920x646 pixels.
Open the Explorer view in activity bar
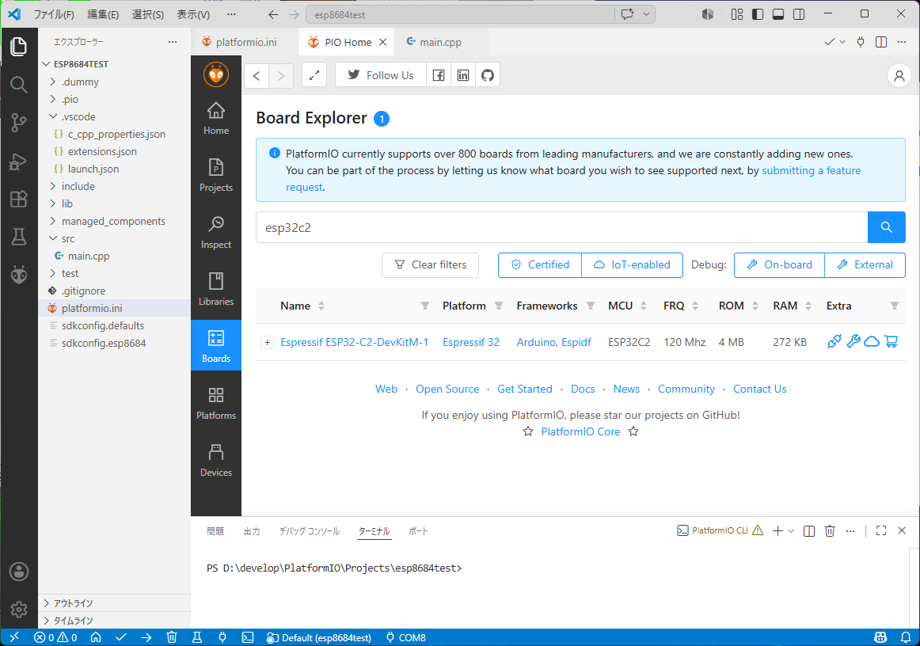(x=19, y=47)
